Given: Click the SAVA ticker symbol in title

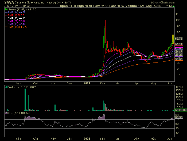Looking at the screenshot, I should click(9, 2).
